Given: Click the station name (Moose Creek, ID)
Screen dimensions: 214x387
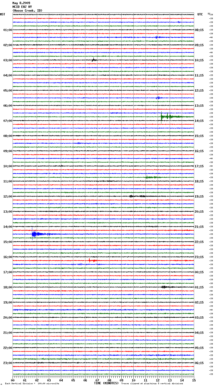Looking at the screenshot, I should pos(27,11).
